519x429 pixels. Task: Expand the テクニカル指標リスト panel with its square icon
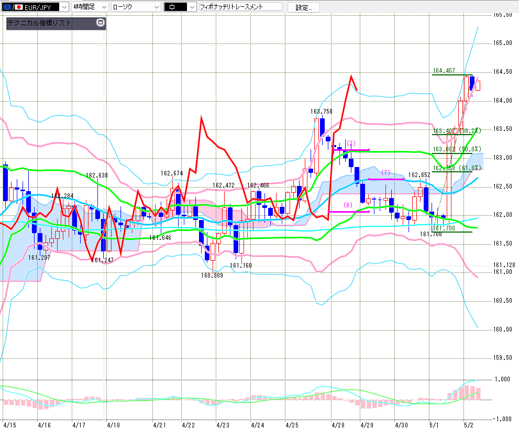pos(101,23)
